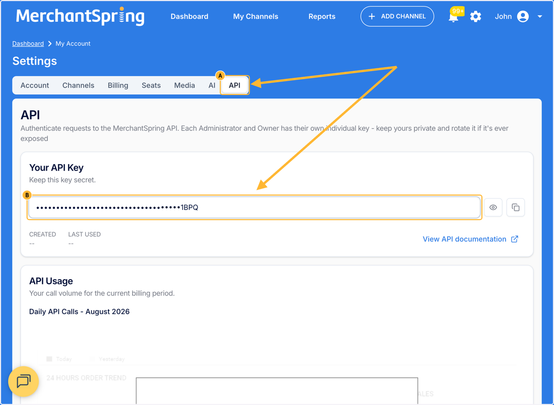This screenshot has height=405, width=554.
Task: Open the chat support widget
Action: tap(24, 381)
